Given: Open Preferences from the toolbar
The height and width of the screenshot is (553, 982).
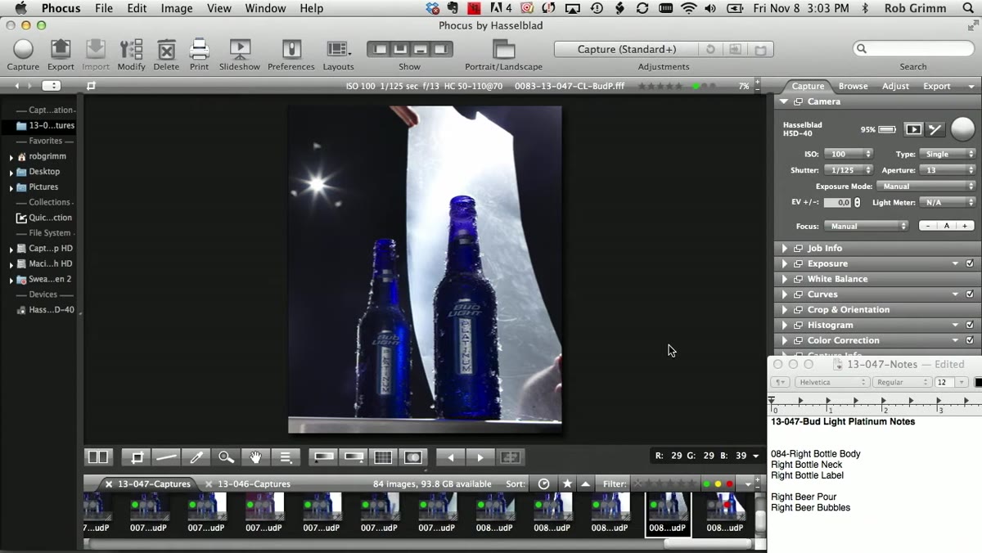Looking at the screenshot, I should coord(291,49).
